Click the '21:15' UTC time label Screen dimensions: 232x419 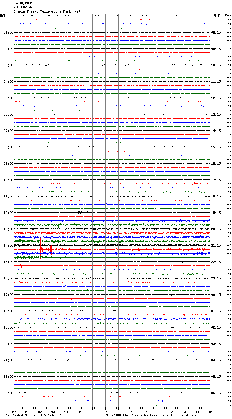[x=216, y=246]
